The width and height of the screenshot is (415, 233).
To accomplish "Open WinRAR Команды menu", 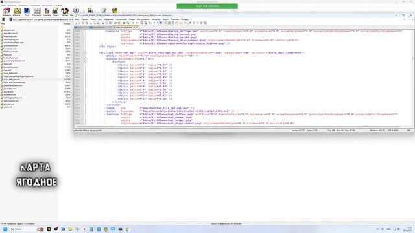I will 12,5.
